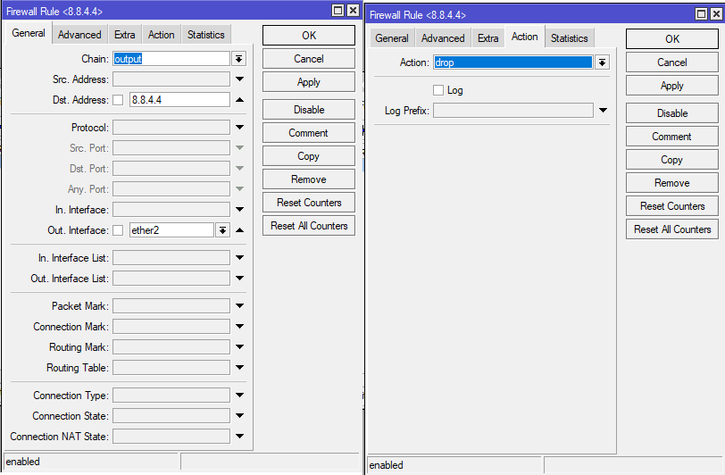725x475 pixels.
Task: Switch to the Advanced tab in left window
Action: point(79,35)
